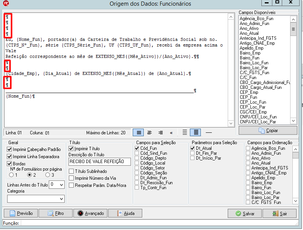Click the Previsão button
This screenshot has width=303, height=230.
(x=21, y=213)
